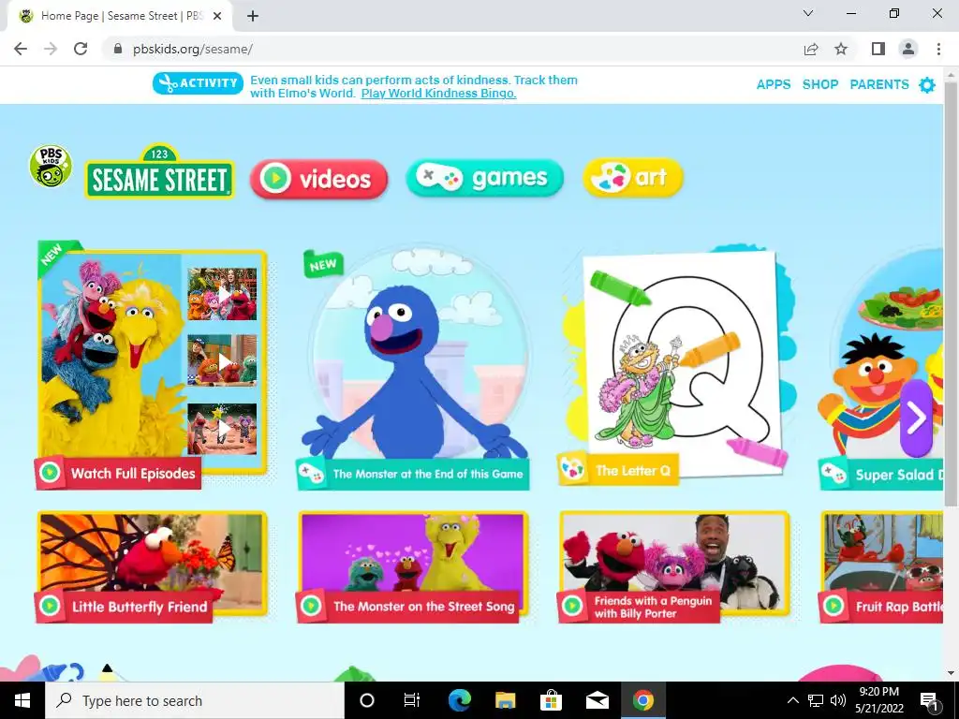
Task: Open Mail app from taskbar
Action: tap(598, 700)
